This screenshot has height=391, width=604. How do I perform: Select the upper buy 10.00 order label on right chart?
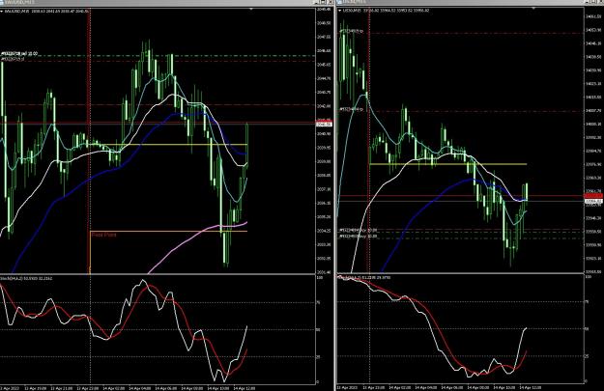point(358,230)
